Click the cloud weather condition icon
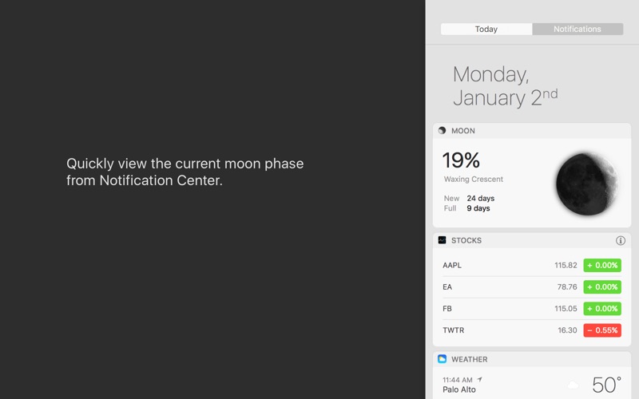Screen dimensions: 639x399 pyautogui.click(x=573, y=385)
